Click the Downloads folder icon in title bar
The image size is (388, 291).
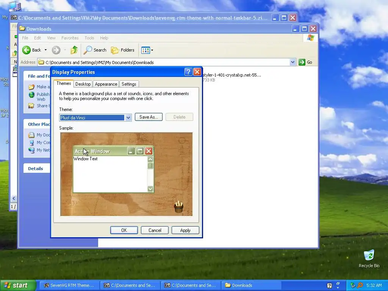point(22,28)
